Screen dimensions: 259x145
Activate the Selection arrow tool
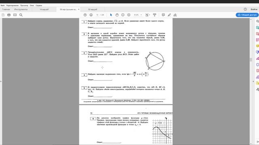click(111, 15)
